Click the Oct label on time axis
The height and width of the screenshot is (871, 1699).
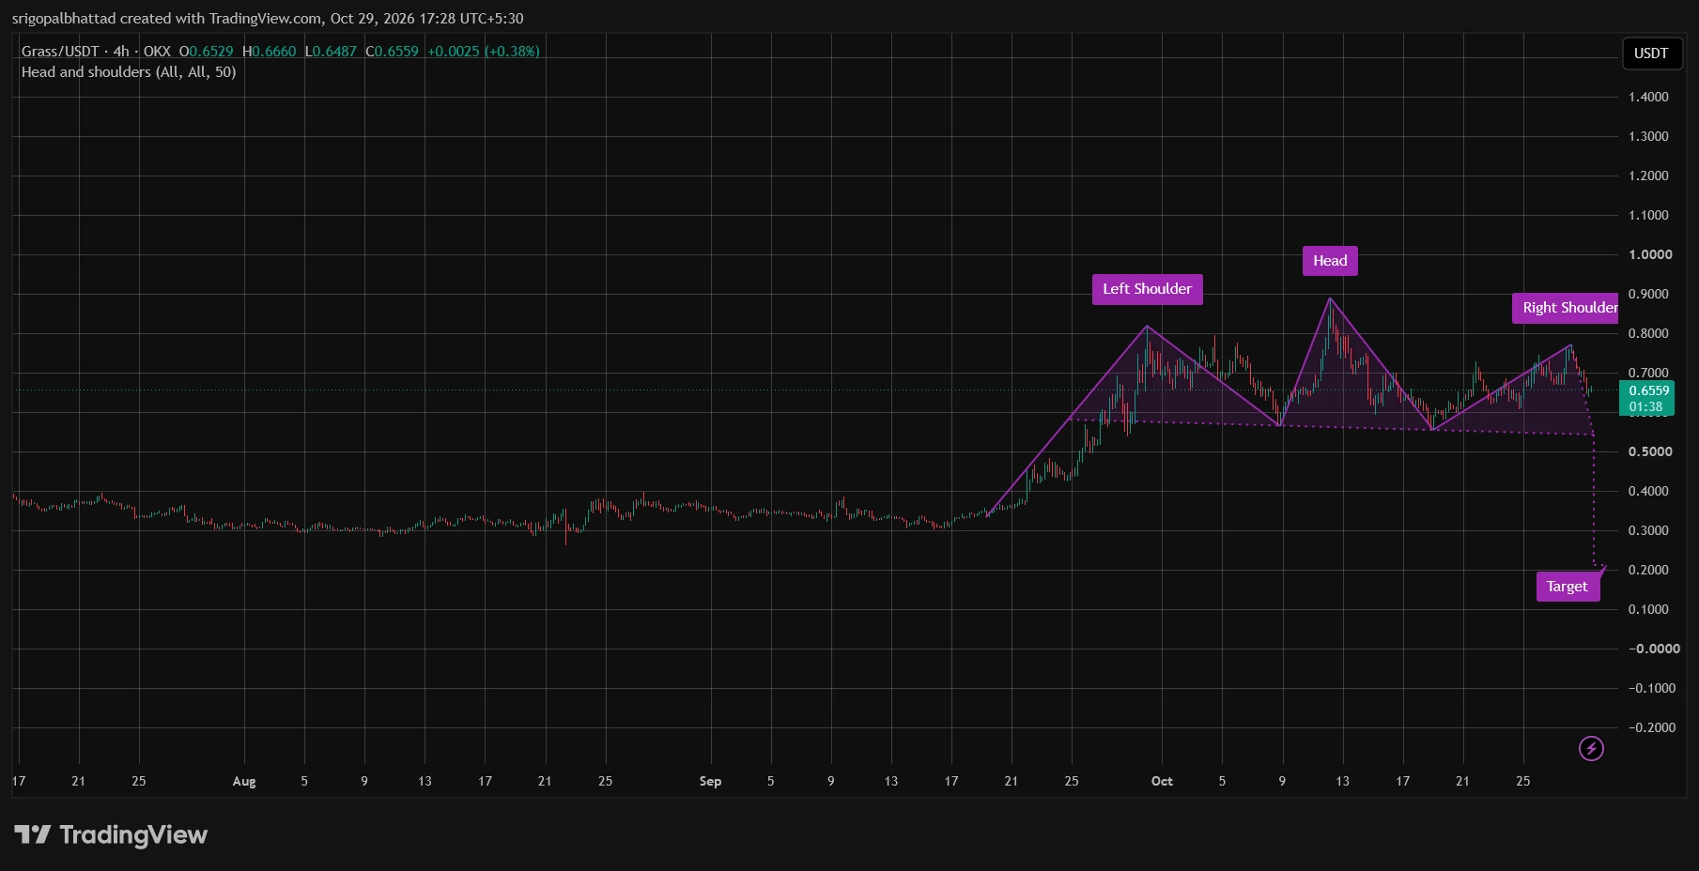1162,781
